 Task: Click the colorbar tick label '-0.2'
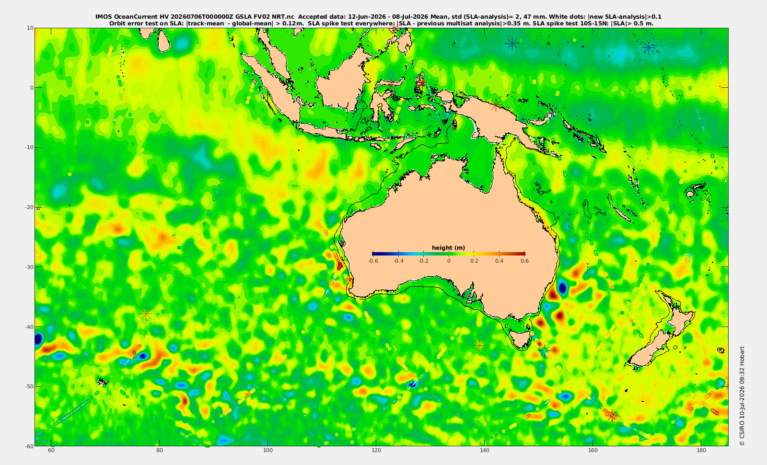423,261
